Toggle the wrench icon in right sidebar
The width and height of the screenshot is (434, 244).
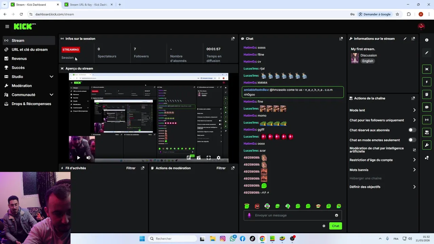pyautogui.click(x=427, y=145)
